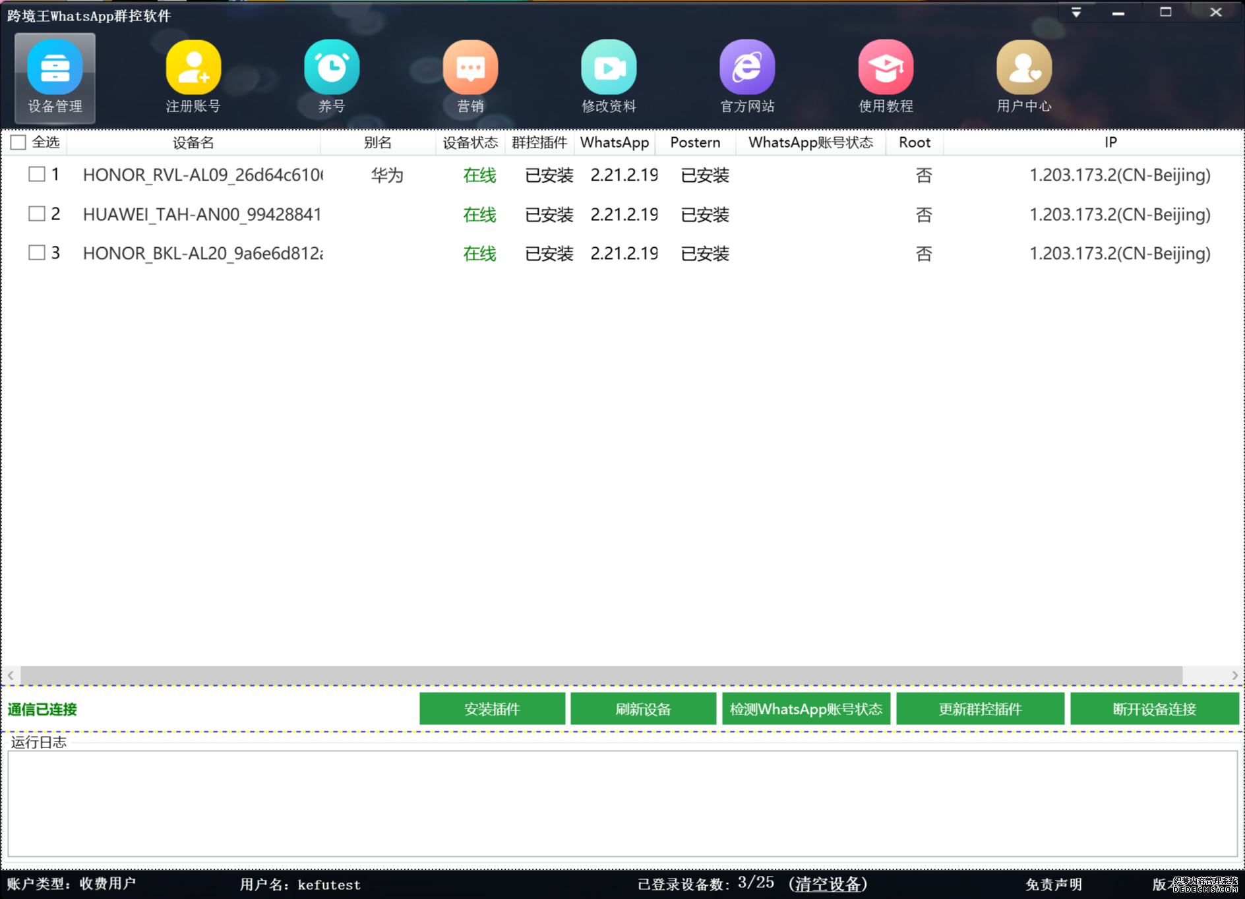Click the IP column header
This screenshot has height=899, width=1245.
coord(1111,142)
